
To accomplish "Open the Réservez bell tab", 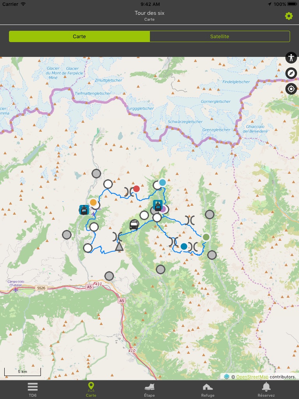I will coord(266,390).
